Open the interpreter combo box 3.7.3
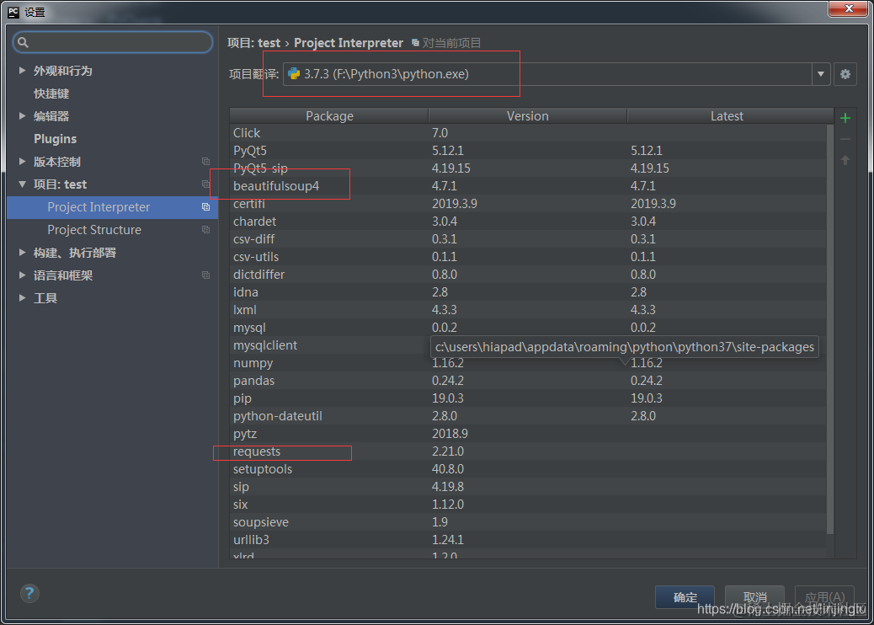874x625 pixels. pyautogui.click(x=557, y=74)
